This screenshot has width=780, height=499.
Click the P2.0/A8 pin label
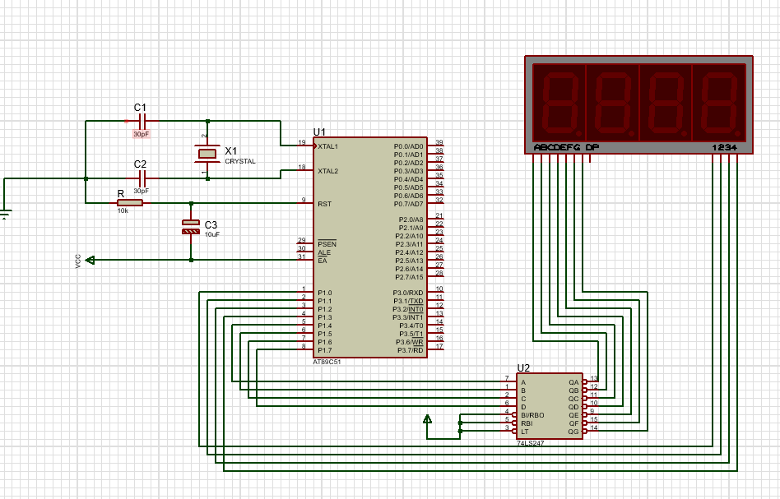(x=411, y=219)
